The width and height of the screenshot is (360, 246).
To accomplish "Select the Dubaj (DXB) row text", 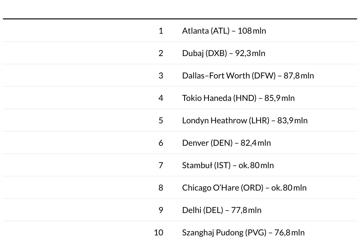I will (x=224, y=53).
